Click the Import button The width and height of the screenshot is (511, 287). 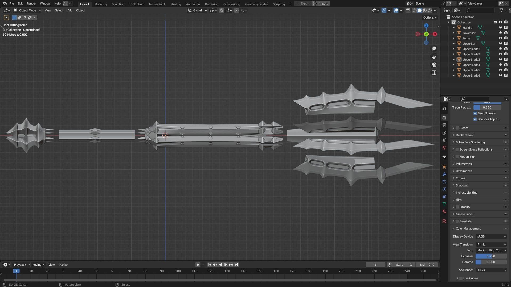[x=321, y=3]
